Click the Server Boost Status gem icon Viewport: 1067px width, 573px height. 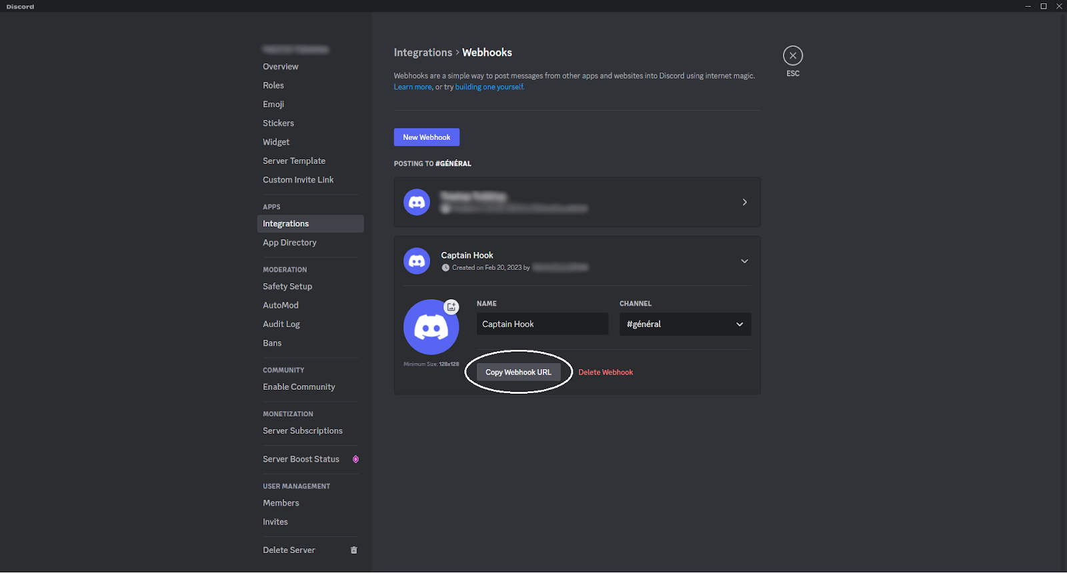[355, 459]
